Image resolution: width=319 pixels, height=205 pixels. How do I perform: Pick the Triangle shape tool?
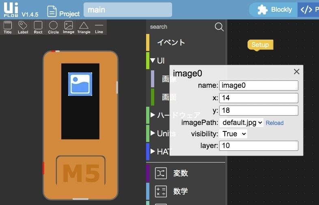click(x=84, y=27)
